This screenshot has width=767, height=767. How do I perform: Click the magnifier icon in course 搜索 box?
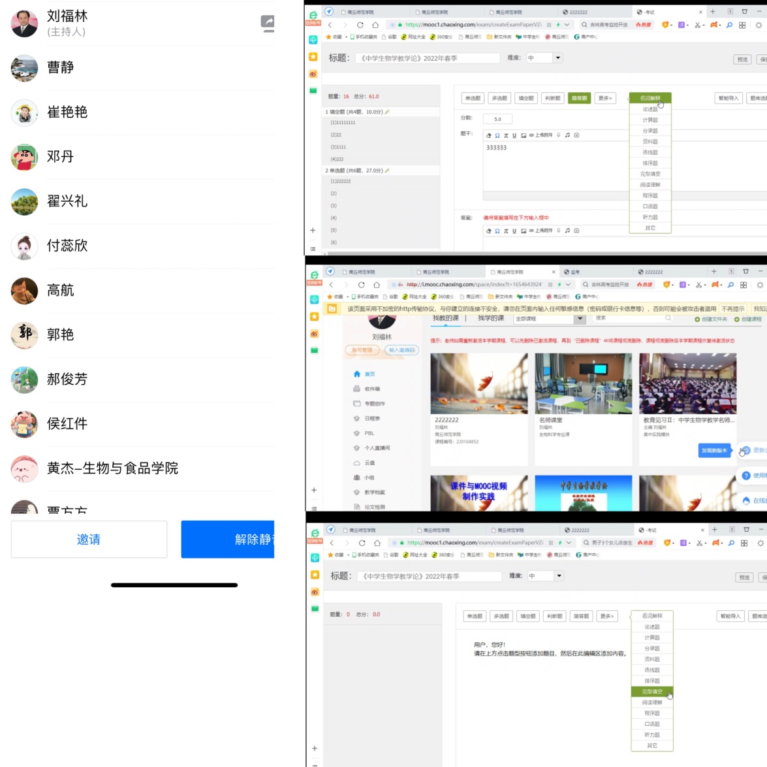click(668, 318)
